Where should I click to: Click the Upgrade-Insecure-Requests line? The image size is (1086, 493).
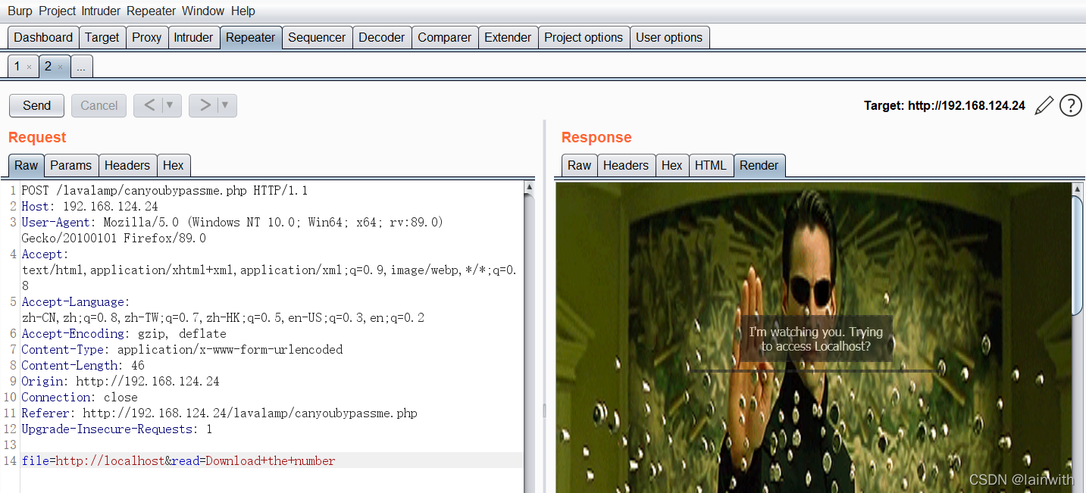pyautogui.click(x=117, y=429)
